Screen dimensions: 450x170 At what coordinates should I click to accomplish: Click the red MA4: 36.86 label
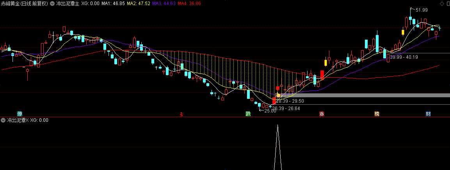pyautogui.click(x=189, y=4)
